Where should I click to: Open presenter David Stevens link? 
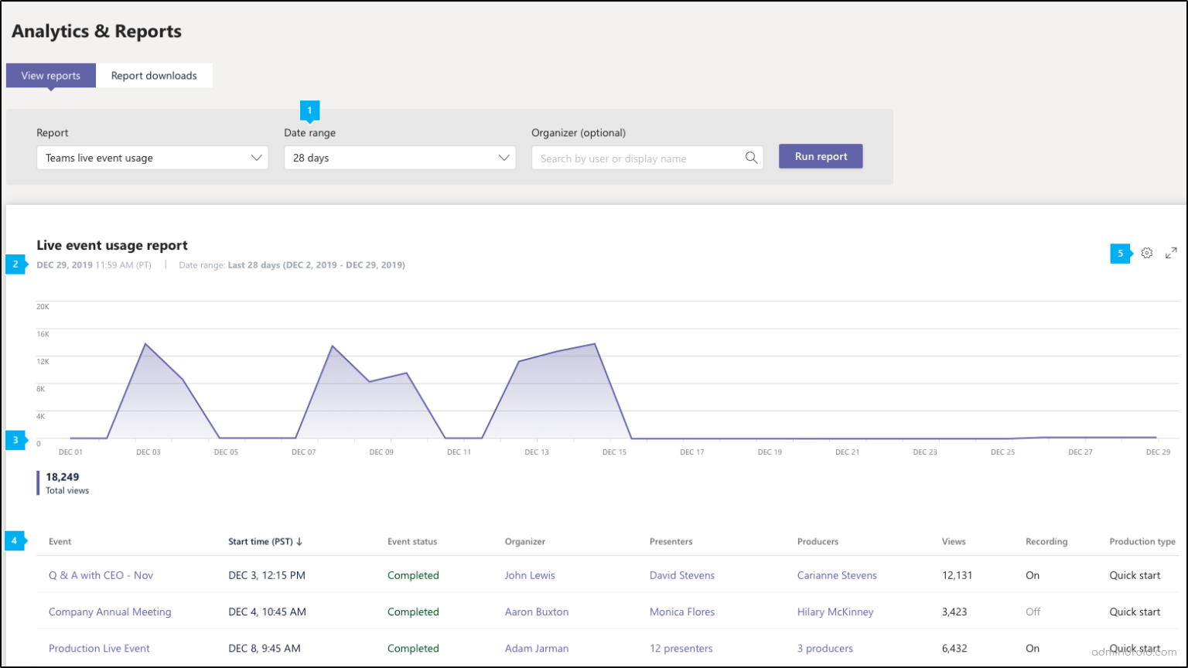pyautogui.click(x=681, y=575)
